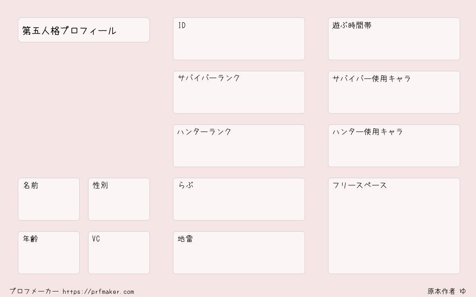Select the ID field box
The width and height of the screenshot is (476, 297).
click(239, 39)
